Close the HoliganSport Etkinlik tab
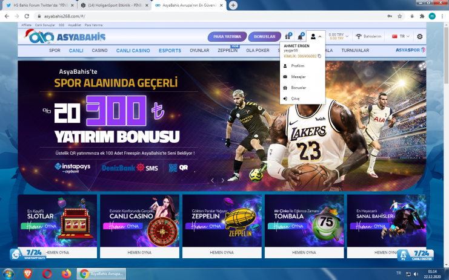This screenshot has height=280, width=449. (x=147, y=5)
